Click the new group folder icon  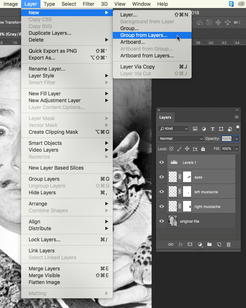[209, 245]
